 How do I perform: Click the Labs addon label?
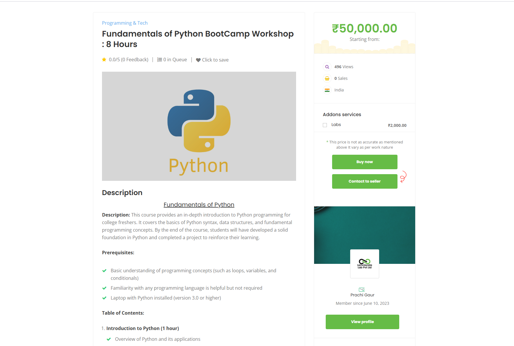(336, 125)
